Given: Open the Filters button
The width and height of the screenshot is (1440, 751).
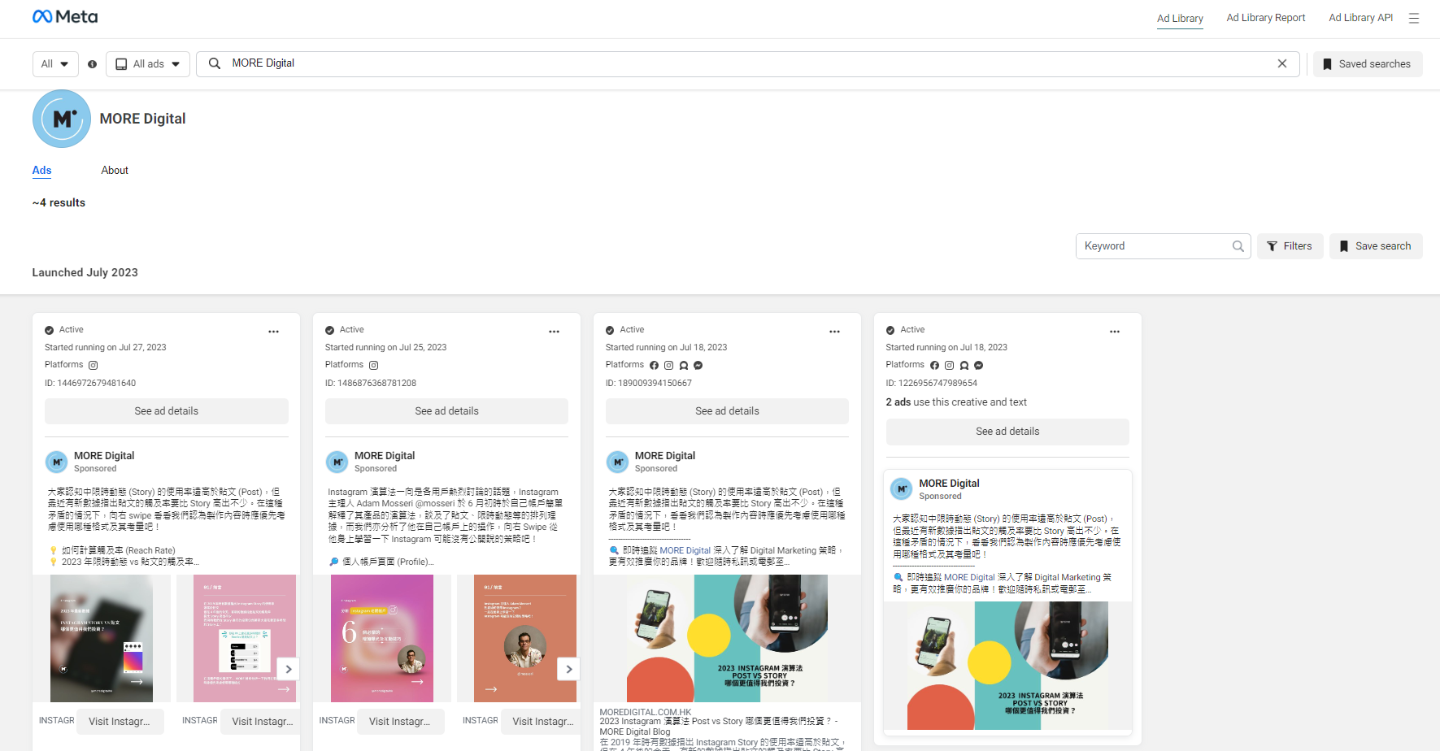Looking at the screenshot, I should [x=1290, y=246].
